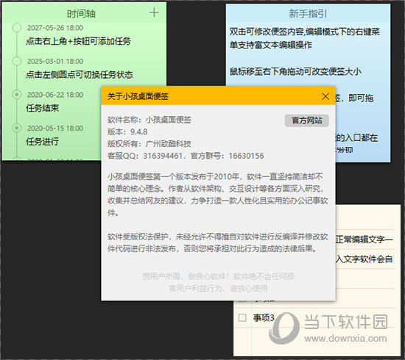Check the 事项3 checkbox
This screenshot has width=405, height=360.
(242, 317)
